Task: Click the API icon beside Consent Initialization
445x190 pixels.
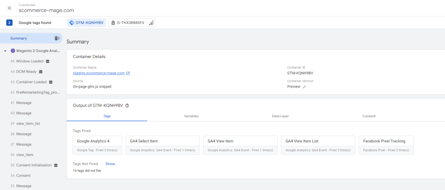Action: click(56, 165)
